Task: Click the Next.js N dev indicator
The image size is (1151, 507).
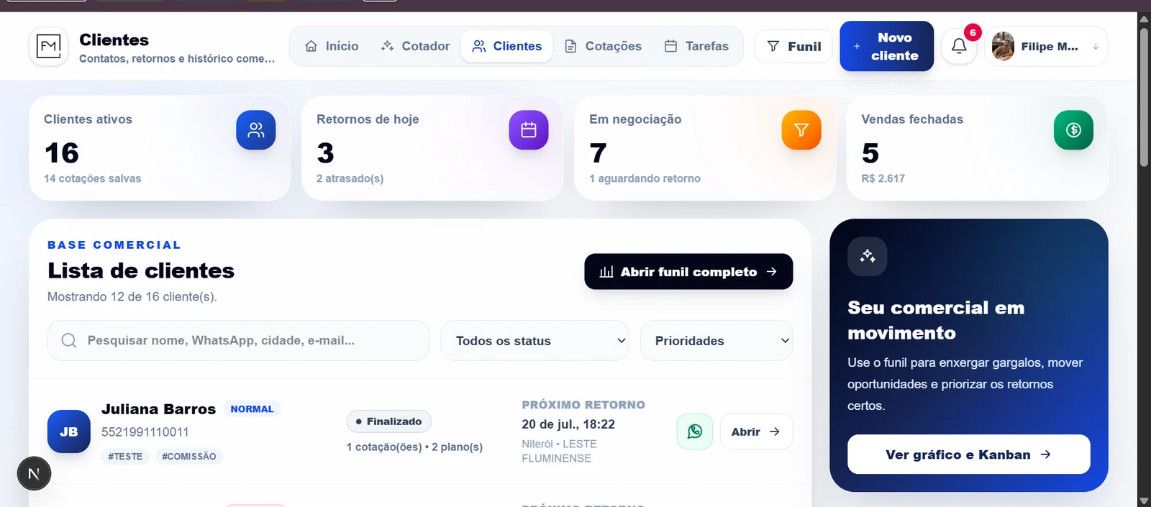Action: 34,474
